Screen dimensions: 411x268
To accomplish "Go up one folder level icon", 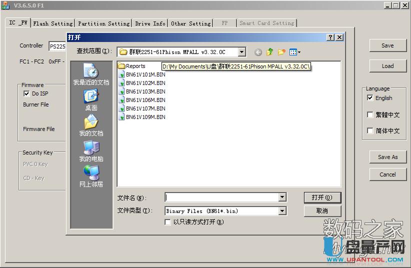I will 270,52.
